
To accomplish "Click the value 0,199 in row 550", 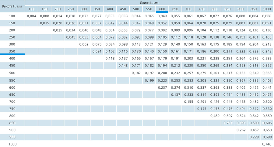I will click(149, 80).
